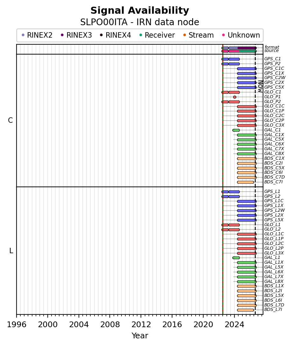Click the GLO_L2C row label

tap(274, 243)
